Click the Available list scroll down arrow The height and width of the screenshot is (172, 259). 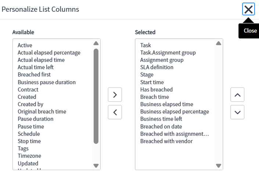(x=96, y=165)
